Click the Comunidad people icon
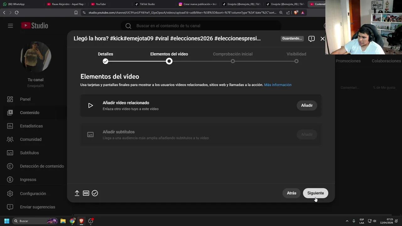This screenshot has width=402, height=226. coord(10,139)
